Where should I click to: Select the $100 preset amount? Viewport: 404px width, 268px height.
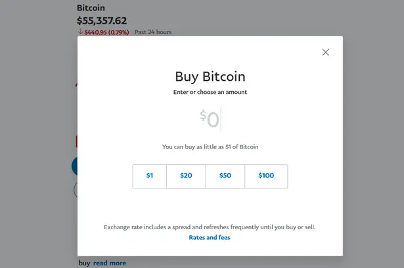pos(266,176)
